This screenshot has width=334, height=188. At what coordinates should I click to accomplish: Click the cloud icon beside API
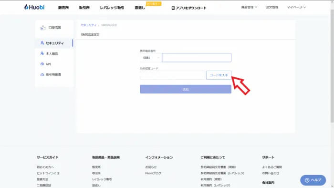pyautogui.click(x=42, y=64)
